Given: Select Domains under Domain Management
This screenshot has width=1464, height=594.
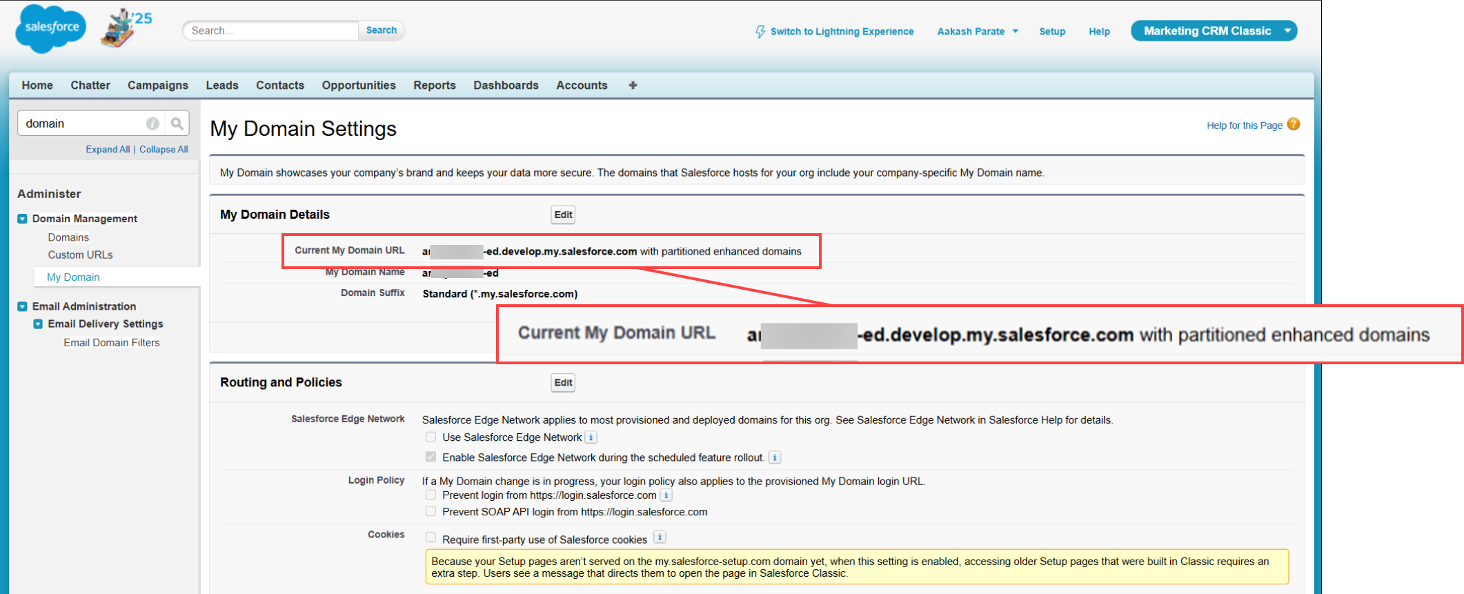Looking at the screenshot, I should [68, 237].
